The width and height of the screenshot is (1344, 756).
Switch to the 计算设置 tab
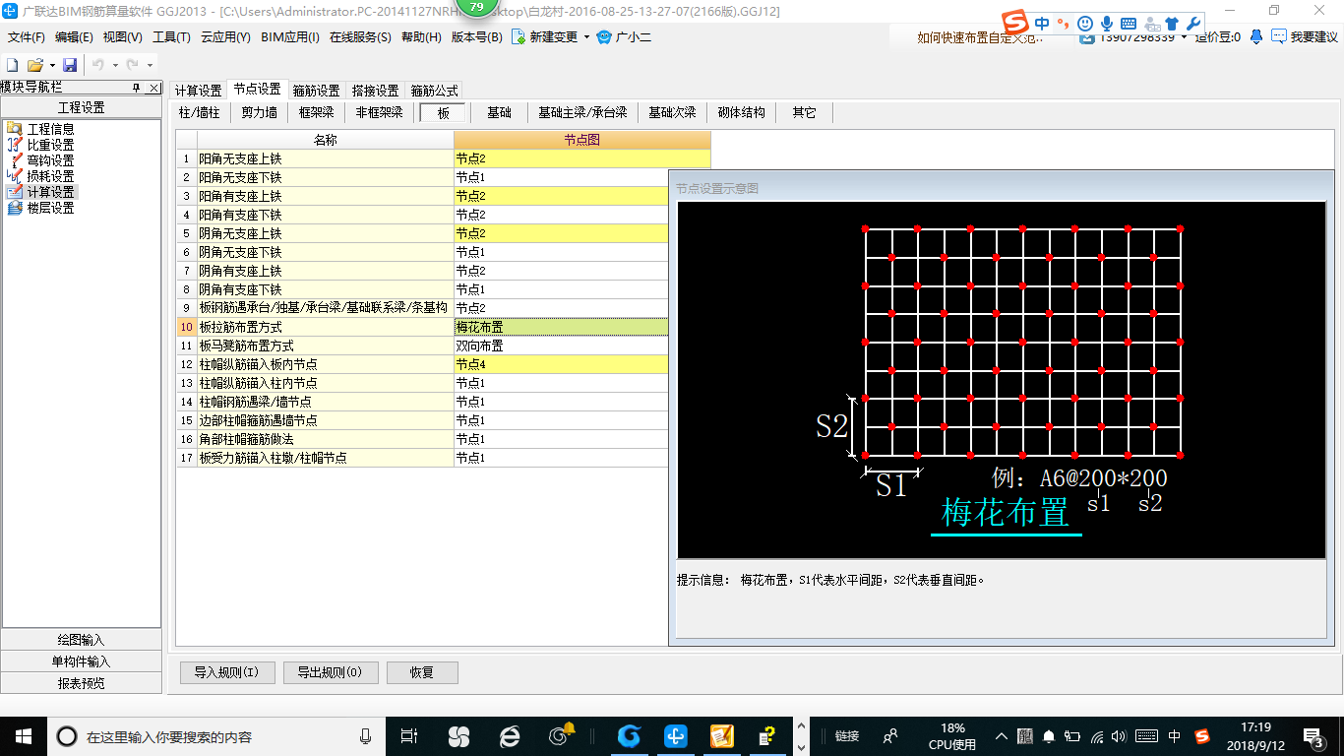coord(198,90)
